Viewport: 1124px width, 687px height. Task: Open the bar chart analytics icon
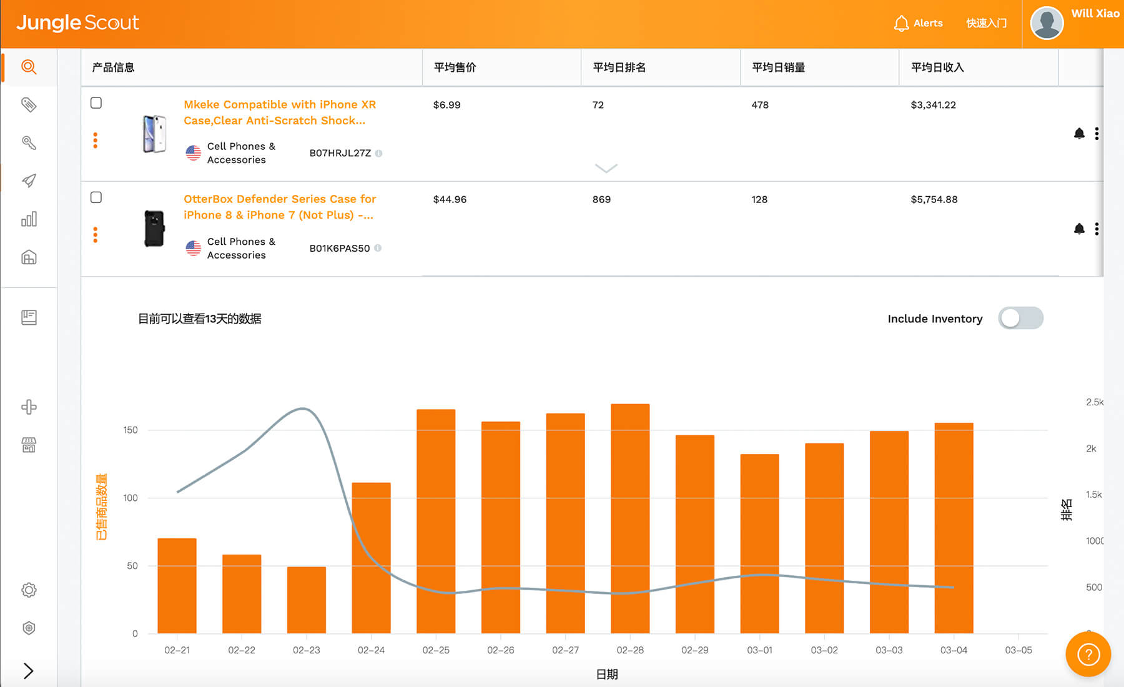click(29, 219)
